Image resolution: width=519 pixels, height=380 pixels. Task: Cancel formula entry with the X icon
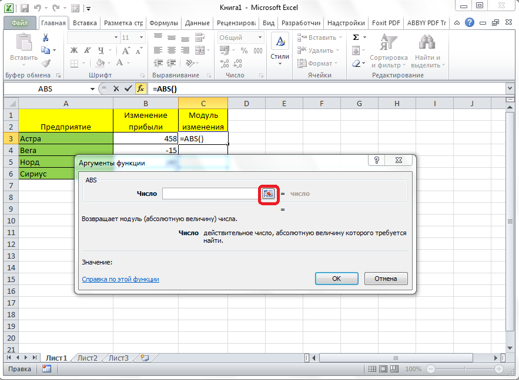click(116, 89)
